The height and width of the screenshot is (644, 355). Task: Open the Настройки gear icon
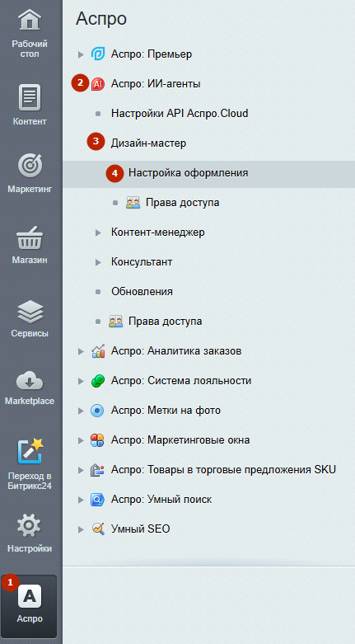click(x=29, y=525)
